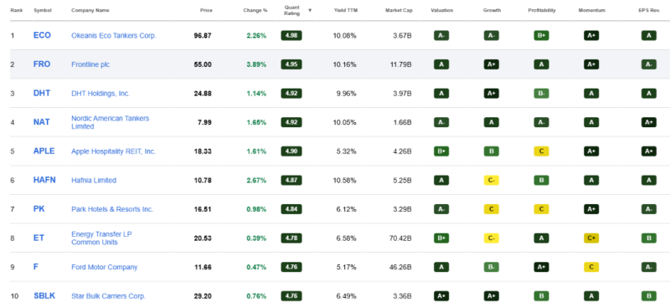Click FRO's change value 3.89%
Viewport: 670px width, 307px height.
click(256, 64)
